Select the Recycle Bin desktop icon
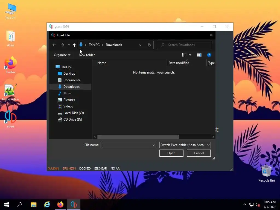Viewport: 280px width, 210px height. 266,173
